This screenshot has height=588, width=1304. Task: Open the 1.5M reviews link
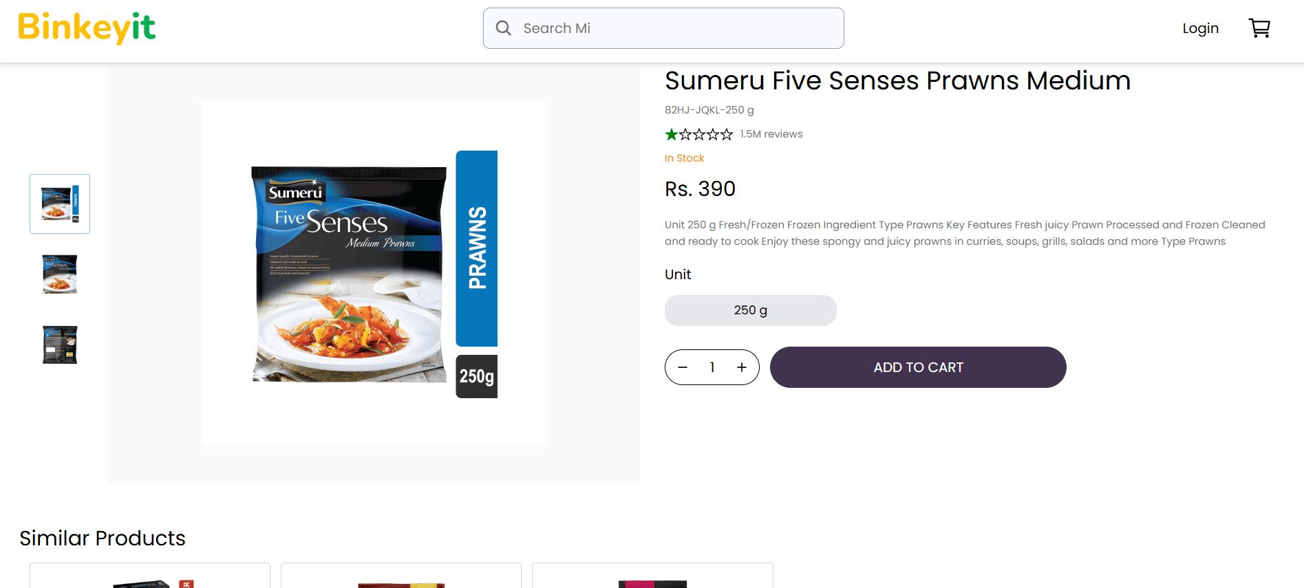(771, 134)
